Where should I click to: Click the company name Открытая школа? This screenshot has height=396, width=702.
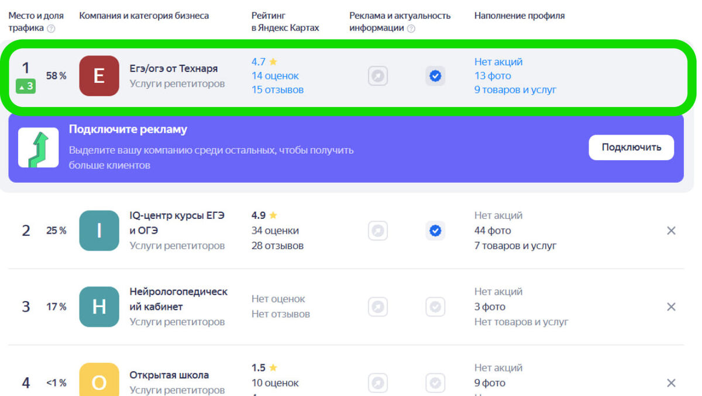point(169,375)
